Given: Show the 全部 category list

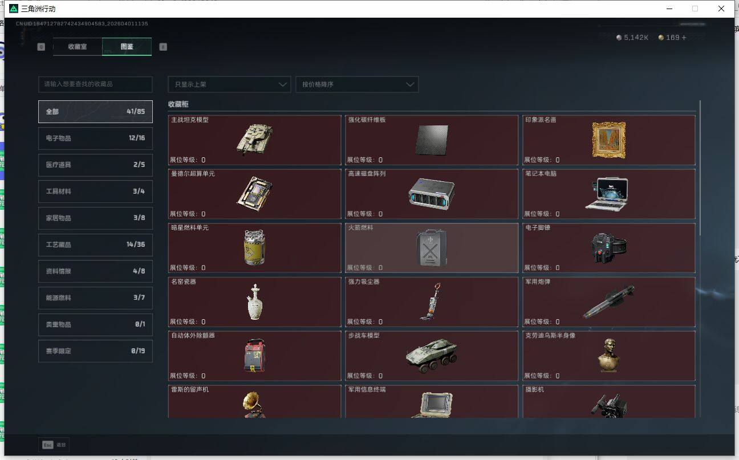Looking at the screenshot, I should [x=95, y=112].
